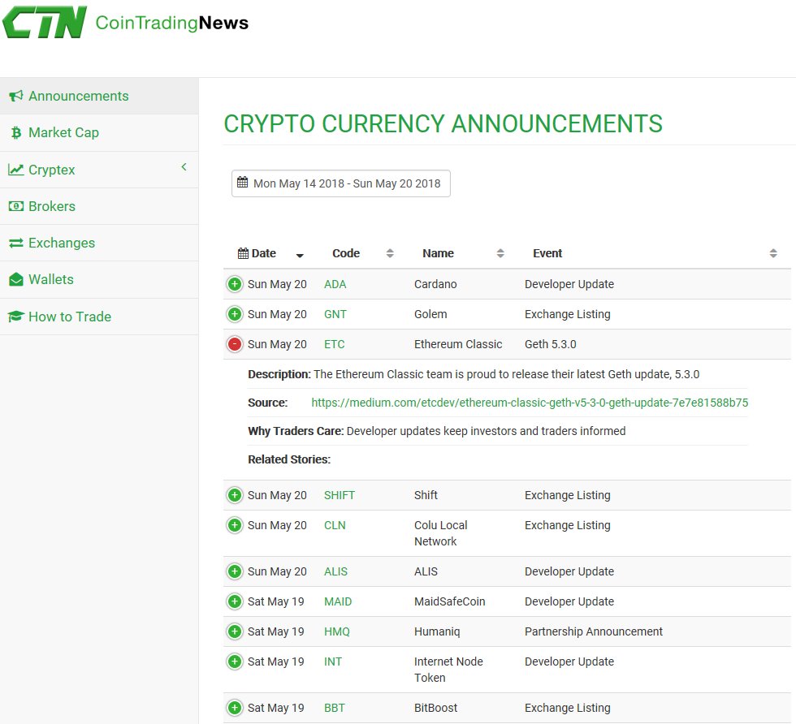Viewport: 796px width, 724px height.
Task: Expand the Shift row details
Action: pyautogui.click(x=235, y=495)
